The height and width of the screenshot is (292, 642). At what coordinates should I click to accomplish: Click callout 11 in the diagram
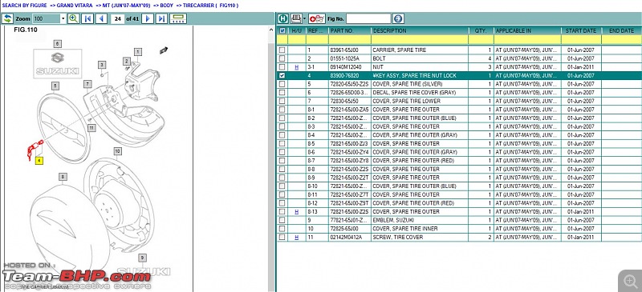tap(91, 128)
